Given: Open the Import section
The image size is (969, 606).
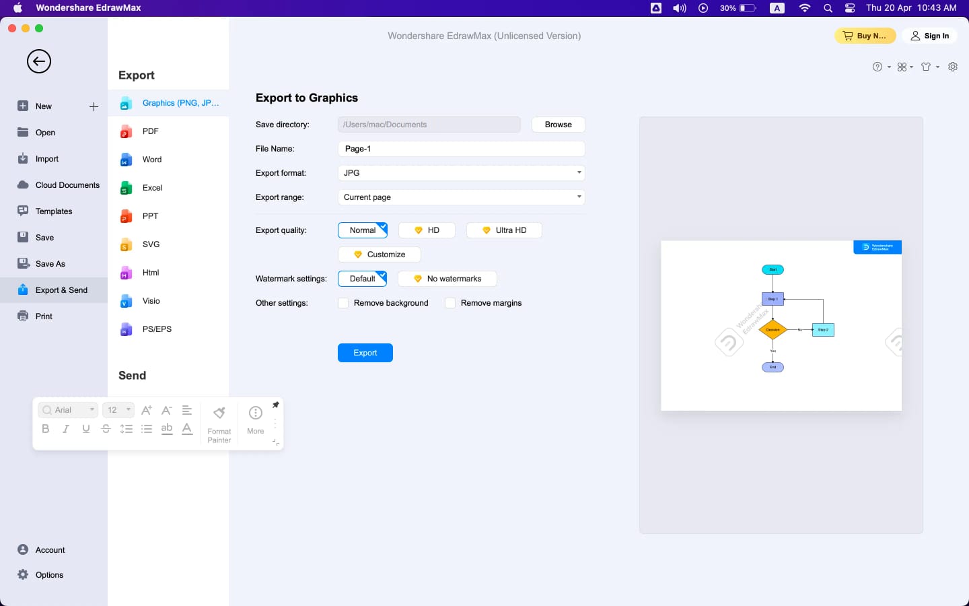Looking at the screenshot, I should pyautogui.click(x=46, y=159).
